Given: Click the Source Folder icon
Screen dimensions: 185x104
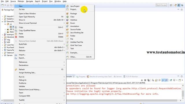Looking at the screenshot, I should tap(67, 29).
